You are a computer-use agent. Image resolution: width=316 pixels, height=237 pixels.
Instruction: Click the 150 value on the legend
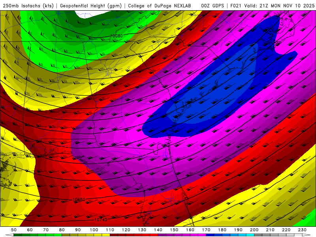point(174,230)
